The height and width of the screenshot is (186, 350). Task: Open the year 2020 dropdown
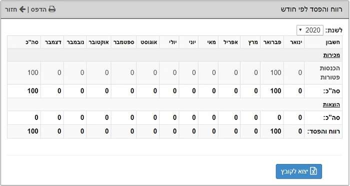tap(310, 30)
